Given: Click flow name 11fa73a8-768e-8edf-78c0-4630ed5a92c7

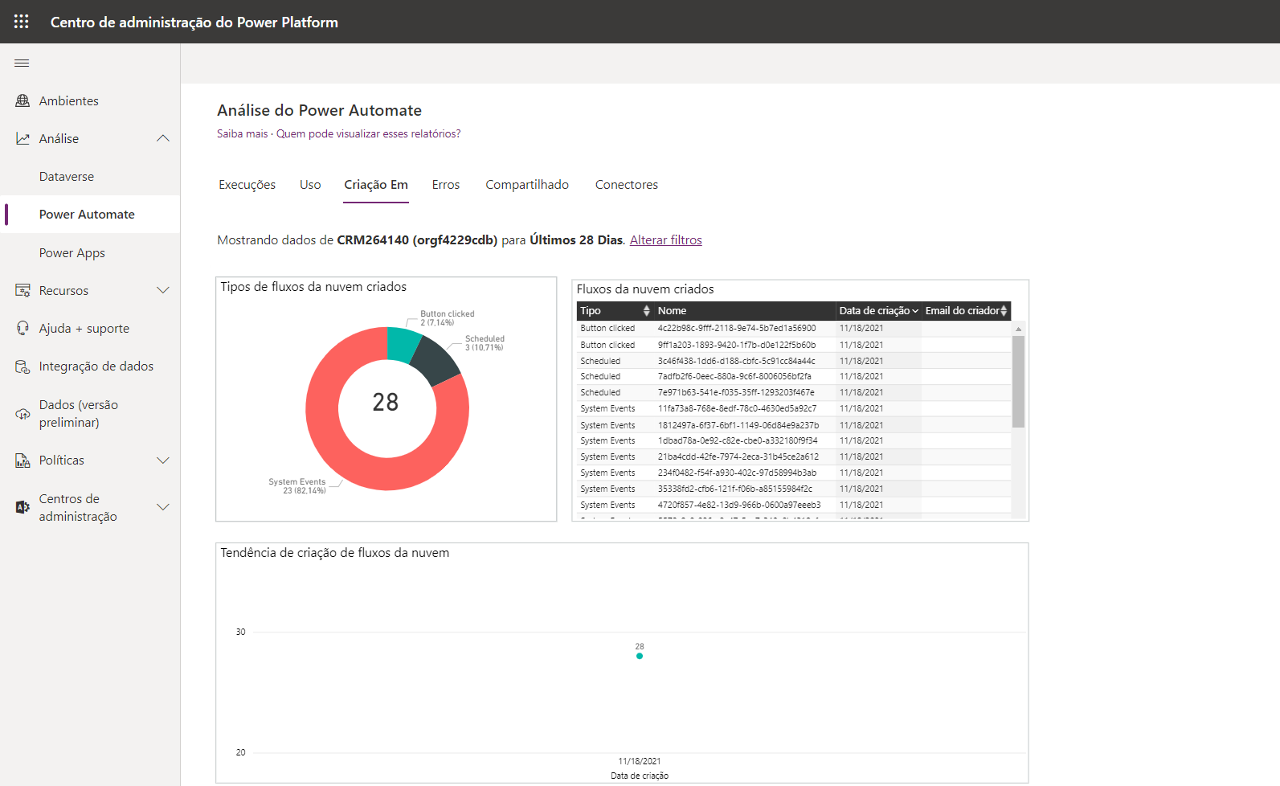Looking at the screenshot, I should [x=738, y=408].
